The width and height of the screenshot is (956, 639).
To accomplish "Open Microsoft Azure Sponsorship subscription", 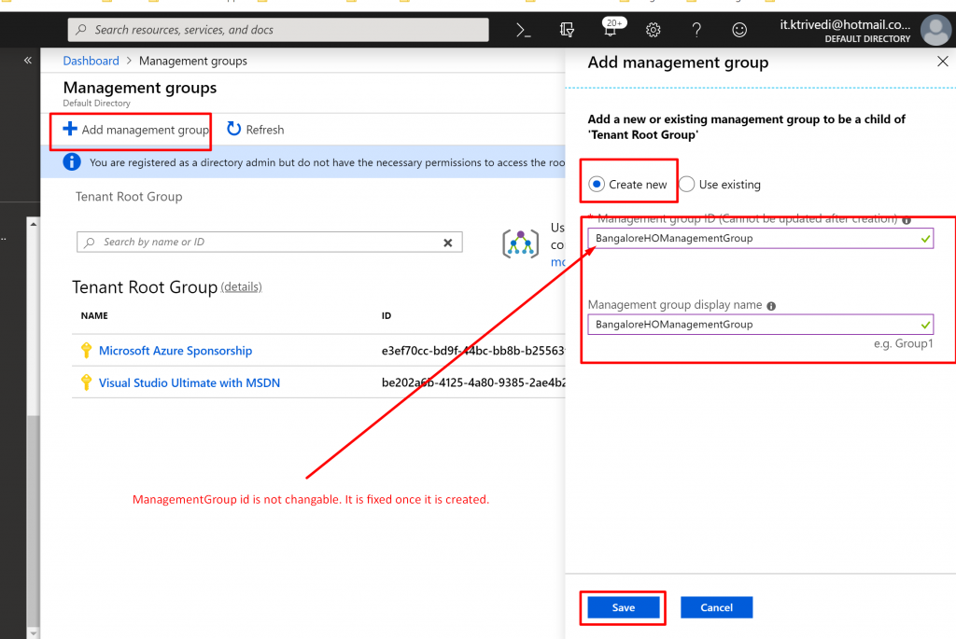I will click(176, 351).
